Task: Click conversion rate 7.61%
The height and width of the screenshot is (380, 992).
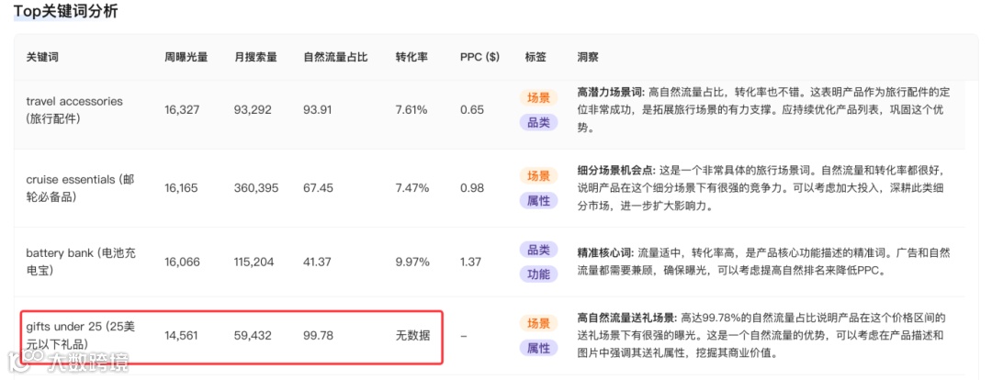Action: tap(411, 109)
